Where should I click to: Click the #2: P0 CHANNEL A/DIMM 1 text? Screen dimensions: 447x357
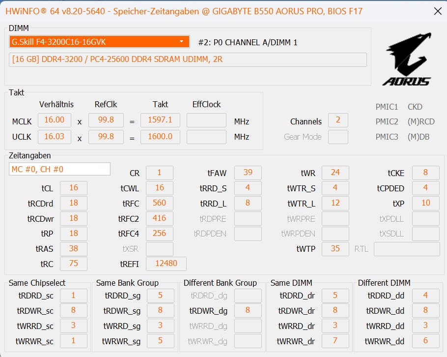(248, 42)
